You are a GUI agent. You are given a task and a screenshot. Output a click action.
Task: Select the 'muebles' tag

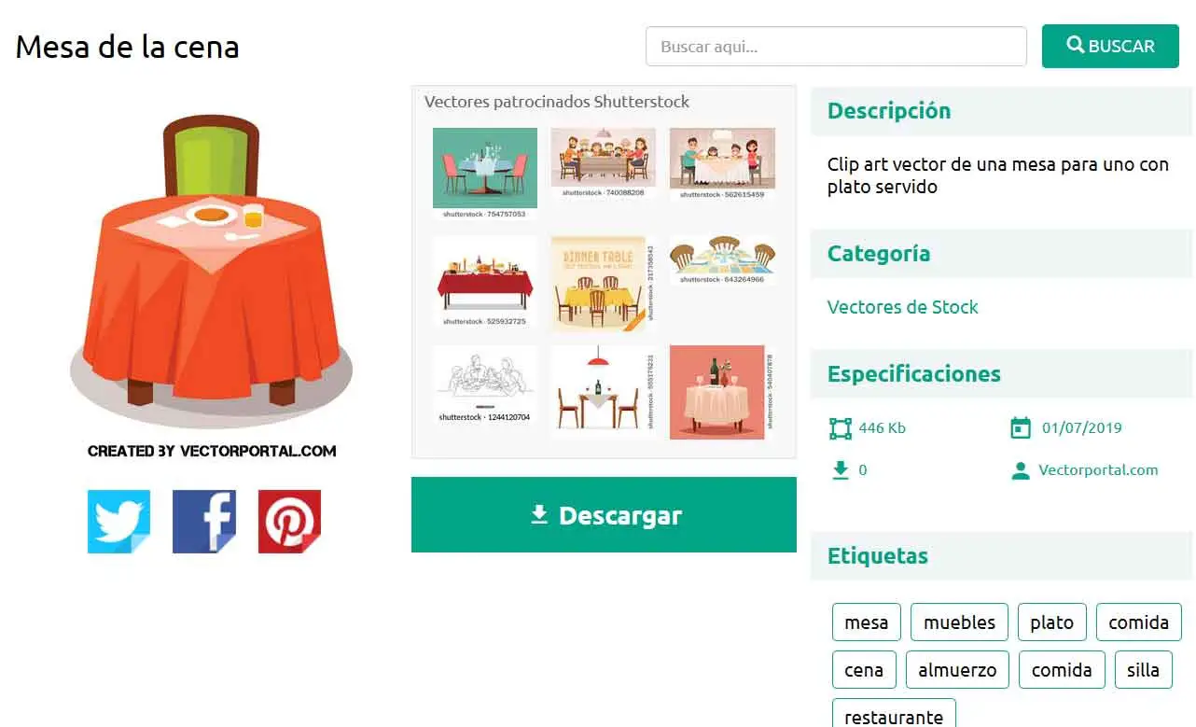(x=959, y=622)
